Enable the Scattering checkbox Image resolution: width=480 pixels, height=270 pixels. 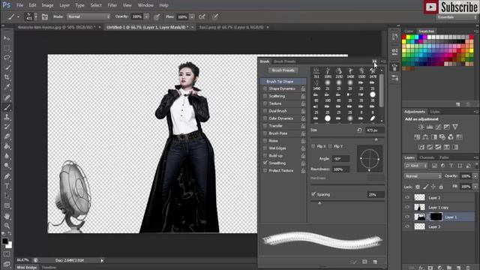(265, 96)
